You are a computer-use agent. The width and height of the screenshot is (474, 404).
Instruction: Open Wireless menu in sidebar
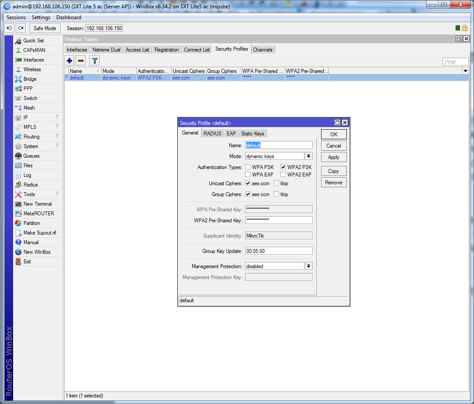(x=32, y=69)
